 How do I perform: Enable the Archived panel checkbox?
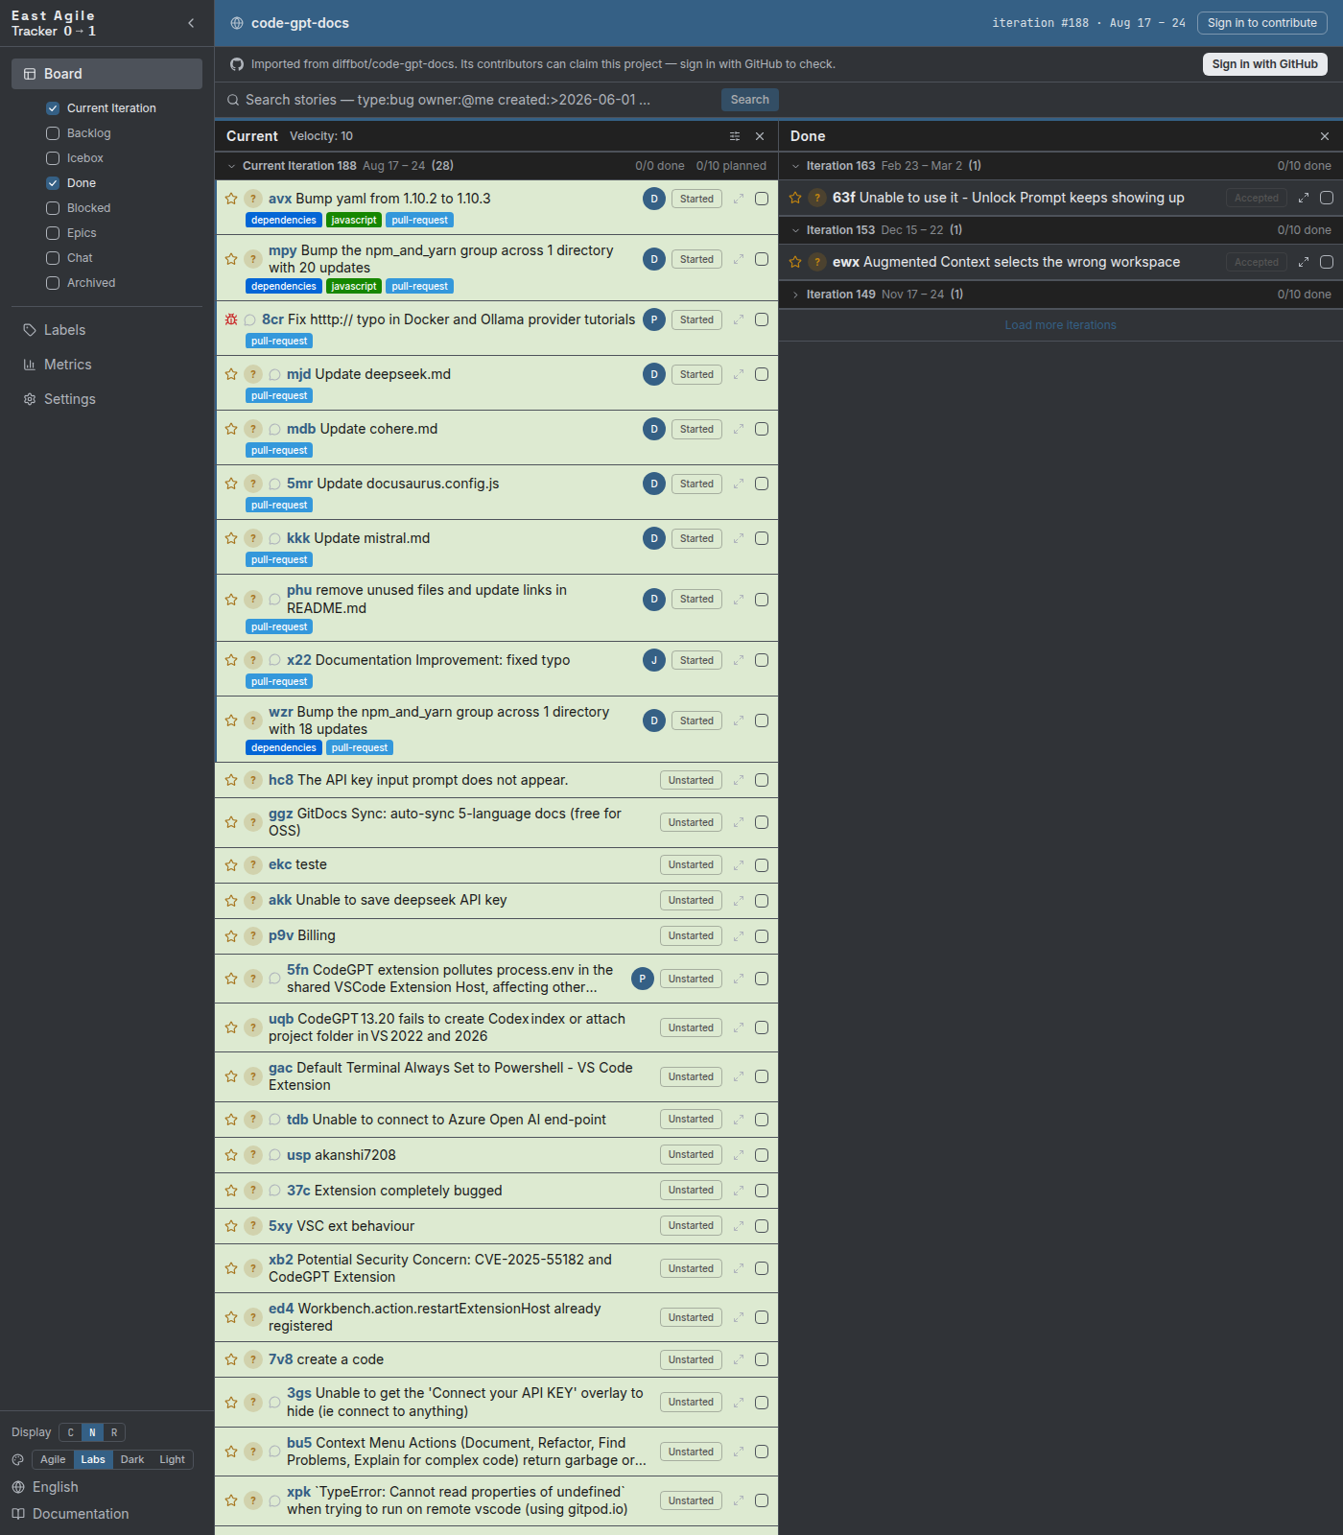[53, 283]
